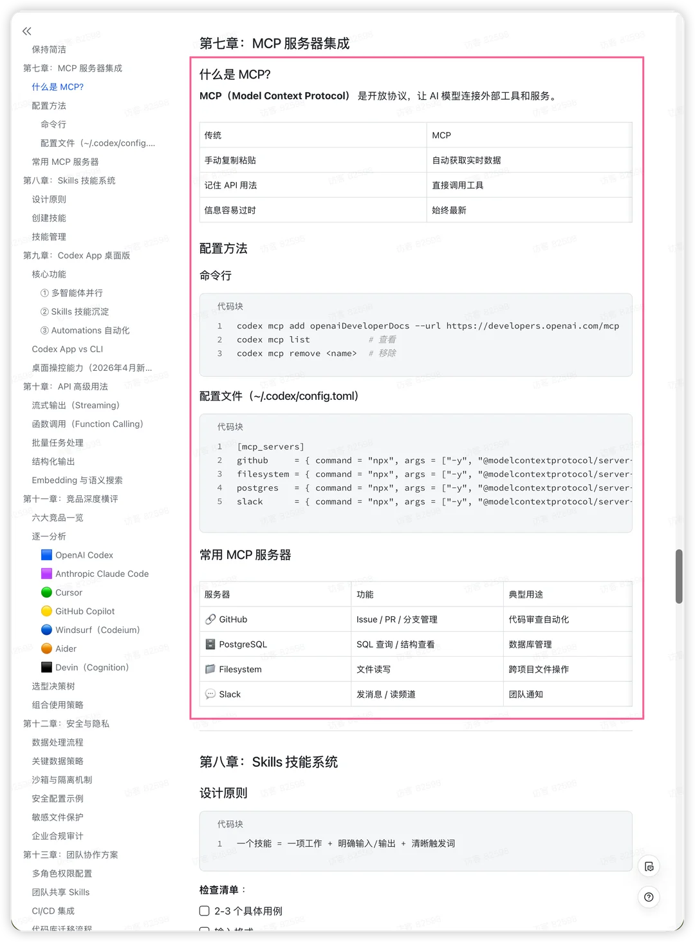
Task: Go to 配置方法 outline entry
Action: pyautogui.click(x=49, y=106)
